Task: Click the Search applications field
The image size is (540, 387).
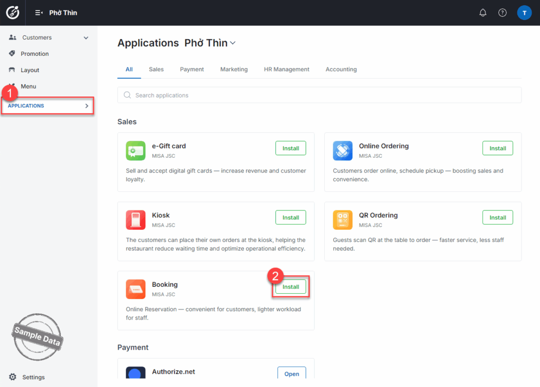Action: (x=319, y=95)
